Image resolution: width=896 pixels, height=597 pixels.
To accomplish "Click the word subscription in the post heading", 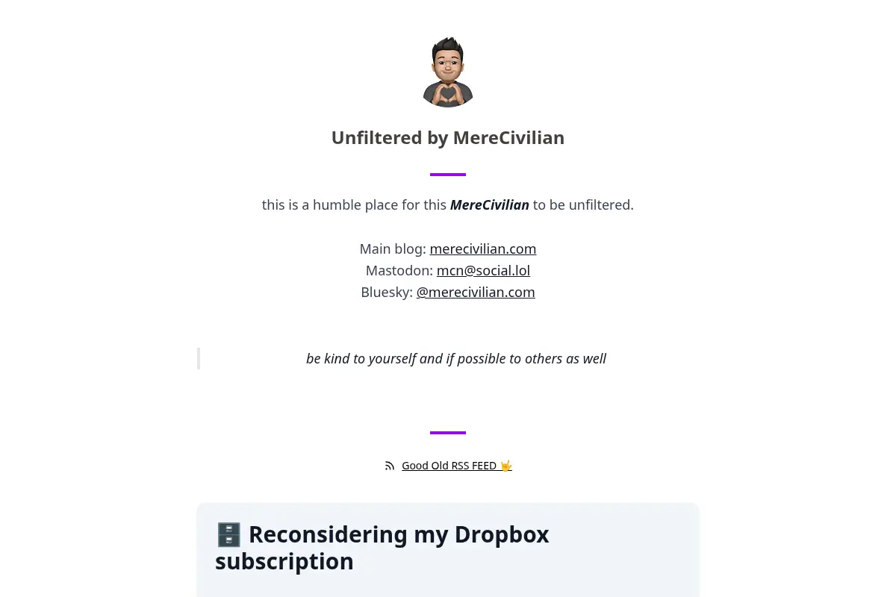I will (284, 561).
